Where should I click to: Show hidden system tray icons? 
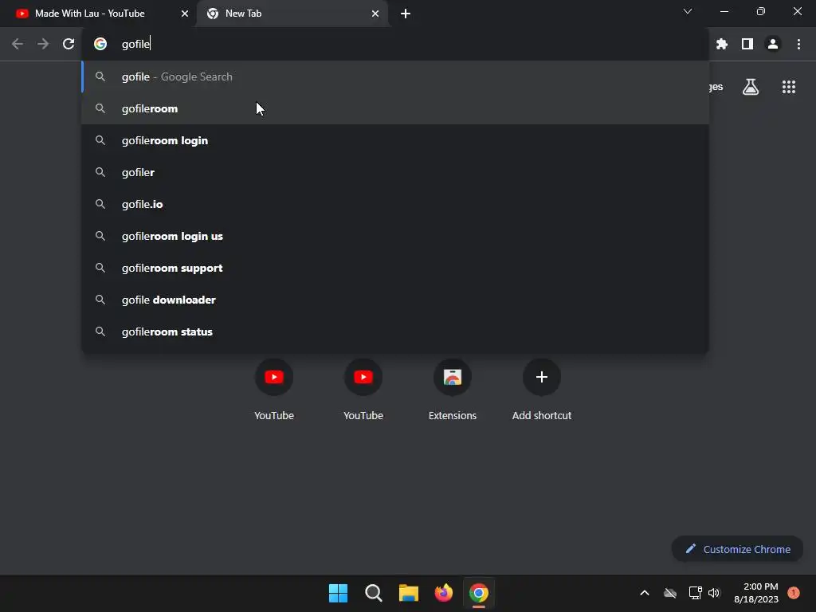(x=644, y=593)
